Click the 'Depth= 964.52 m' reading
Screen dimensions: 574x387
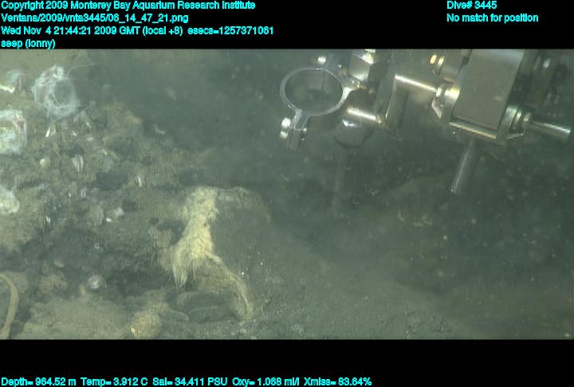(38, 382)
